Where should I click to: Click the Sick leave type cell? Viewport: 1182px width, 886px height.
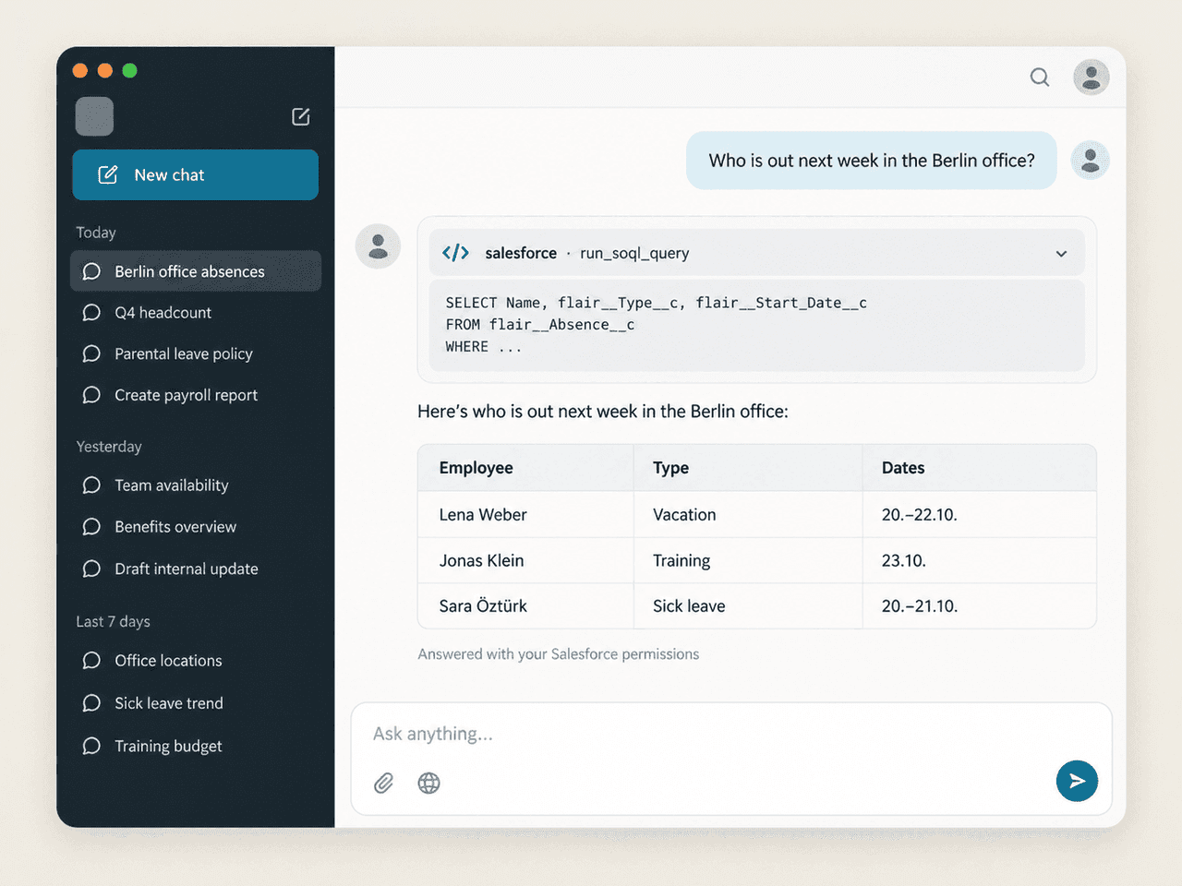click(x=748, y=606)
